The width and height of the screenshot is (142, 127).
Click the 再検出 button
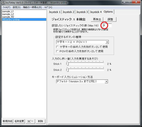[x=97, y=19]
